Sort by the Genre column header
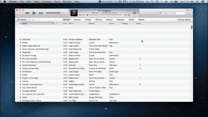 point(112,24)
